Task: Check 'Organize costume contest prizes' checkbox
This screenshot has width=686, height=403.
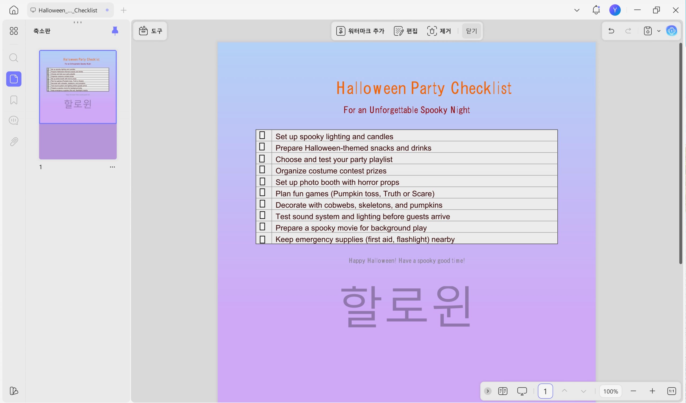Action: (x=262, y=170)
